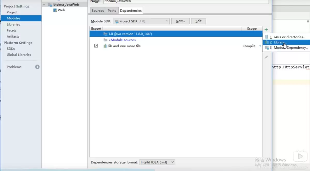This screenshot has height=171, width=310.
Task: Click the lib library bars icon
Action: (105, 46)
